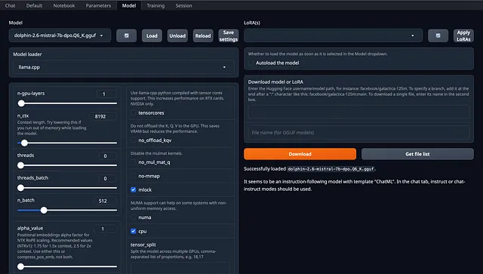
Task: Click the Download model or LoRA heading
Action: pos(275,82)
